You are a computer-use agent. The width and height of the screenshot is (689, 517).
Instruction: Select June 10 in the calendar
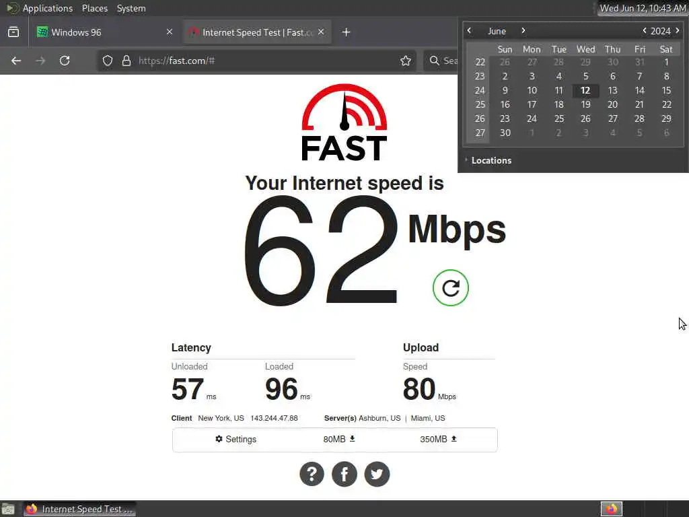tap(532, 90)
